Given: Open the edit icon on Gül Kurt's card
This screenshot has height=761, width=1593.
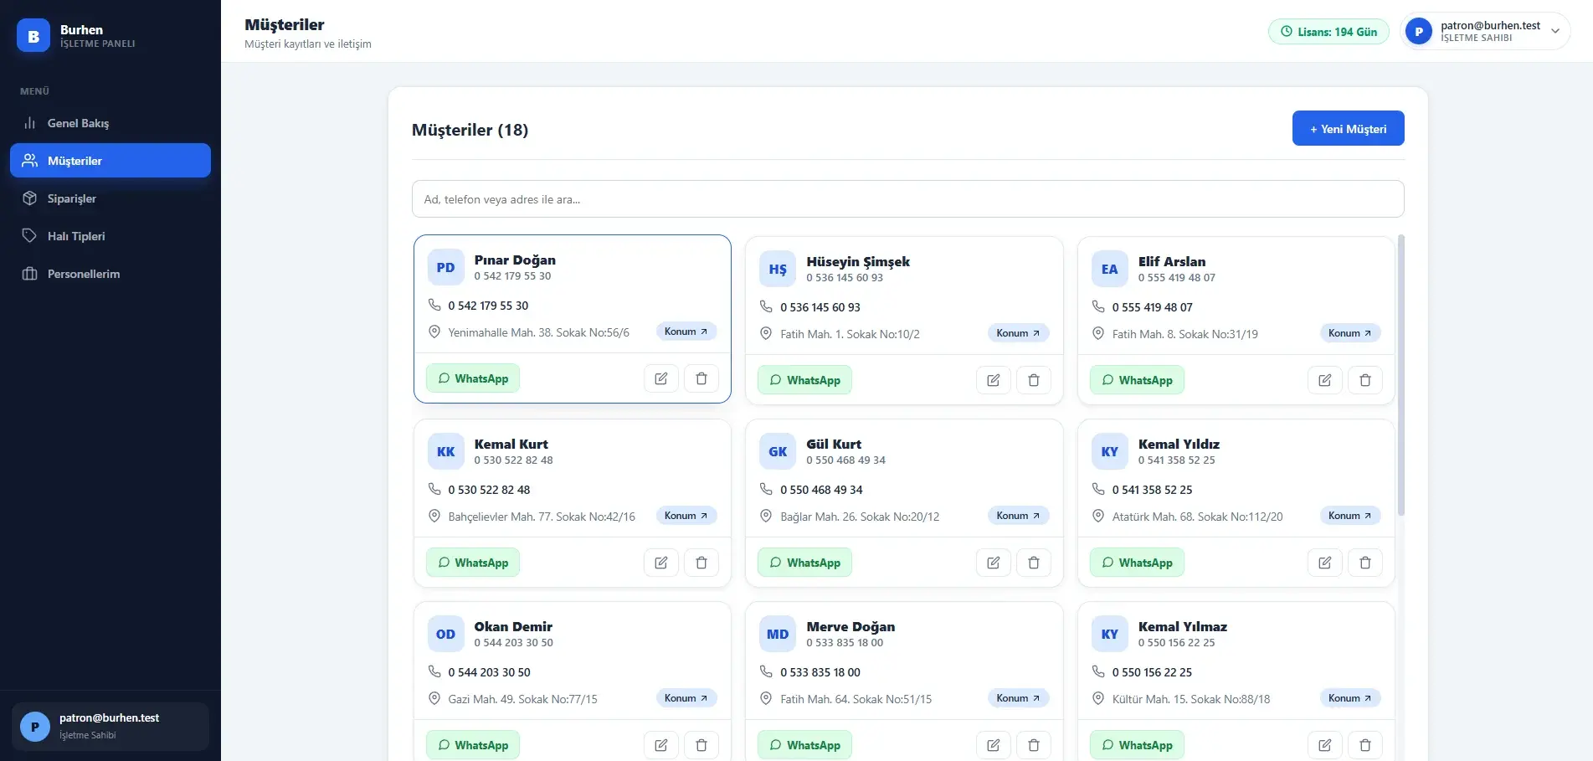Looking at the screenshot, I should click(x=994, y=563).
